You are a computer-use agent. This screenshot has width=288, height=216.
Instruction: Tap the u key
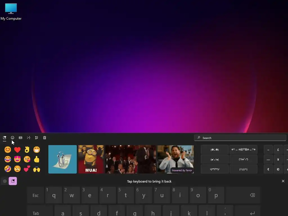tap(162, 195)
